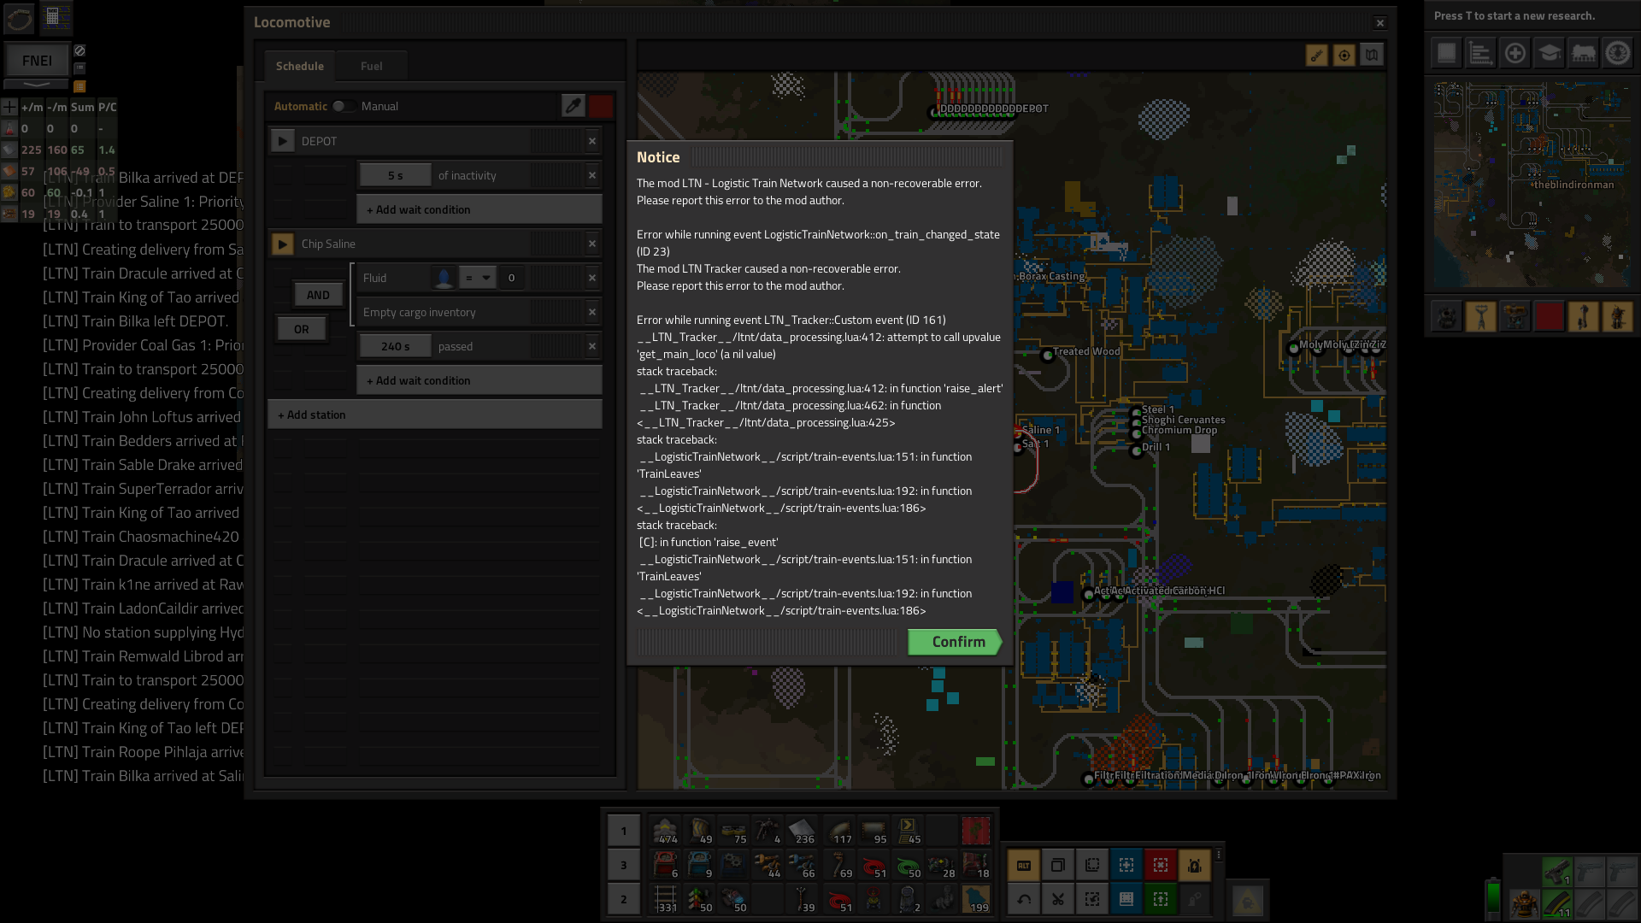Screen dimensions: 1641x923
Task: Toggle Automatic/Manual train mode switch
Action: point(344,106)
